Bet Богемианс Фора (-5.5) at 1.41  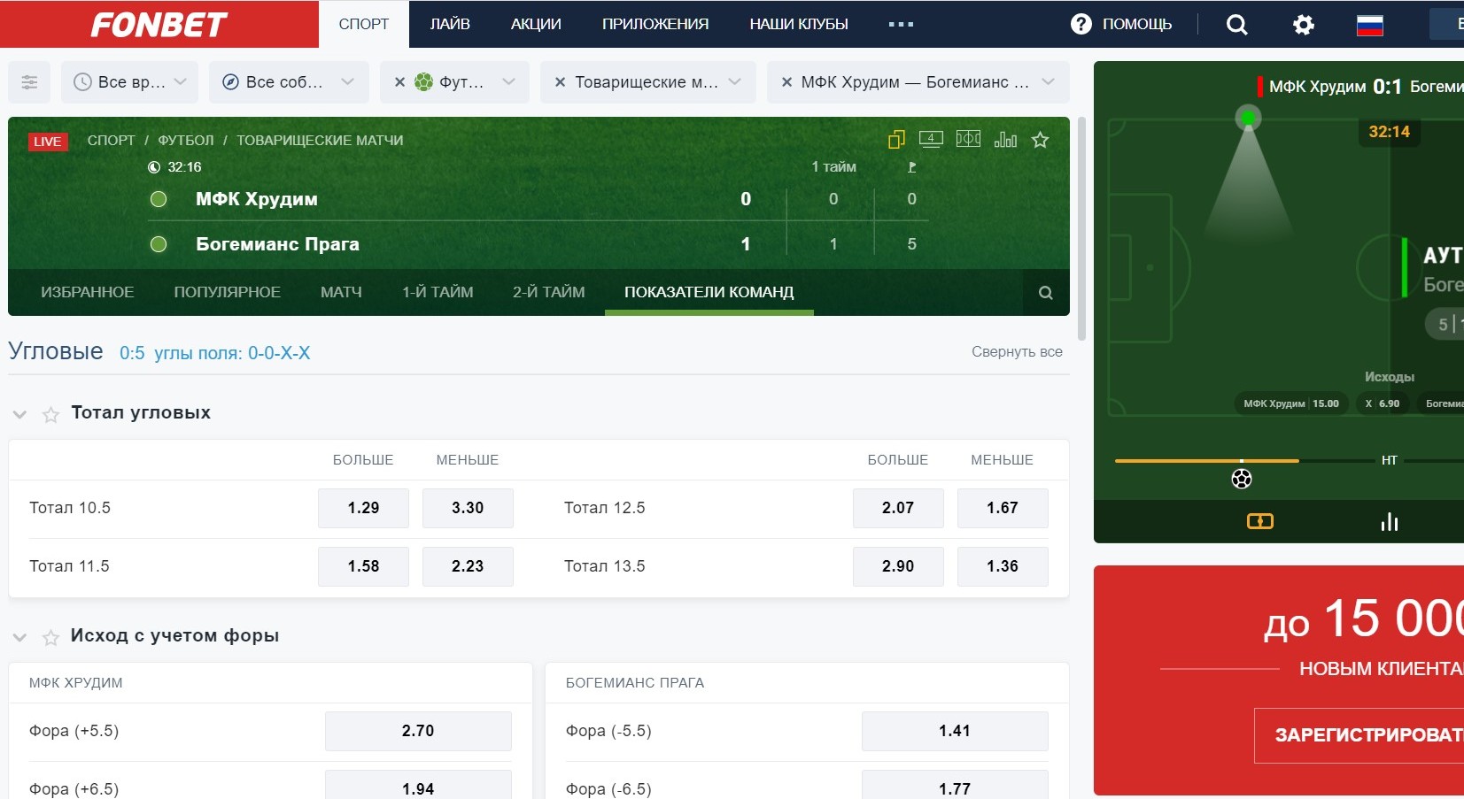coord(955,731)
